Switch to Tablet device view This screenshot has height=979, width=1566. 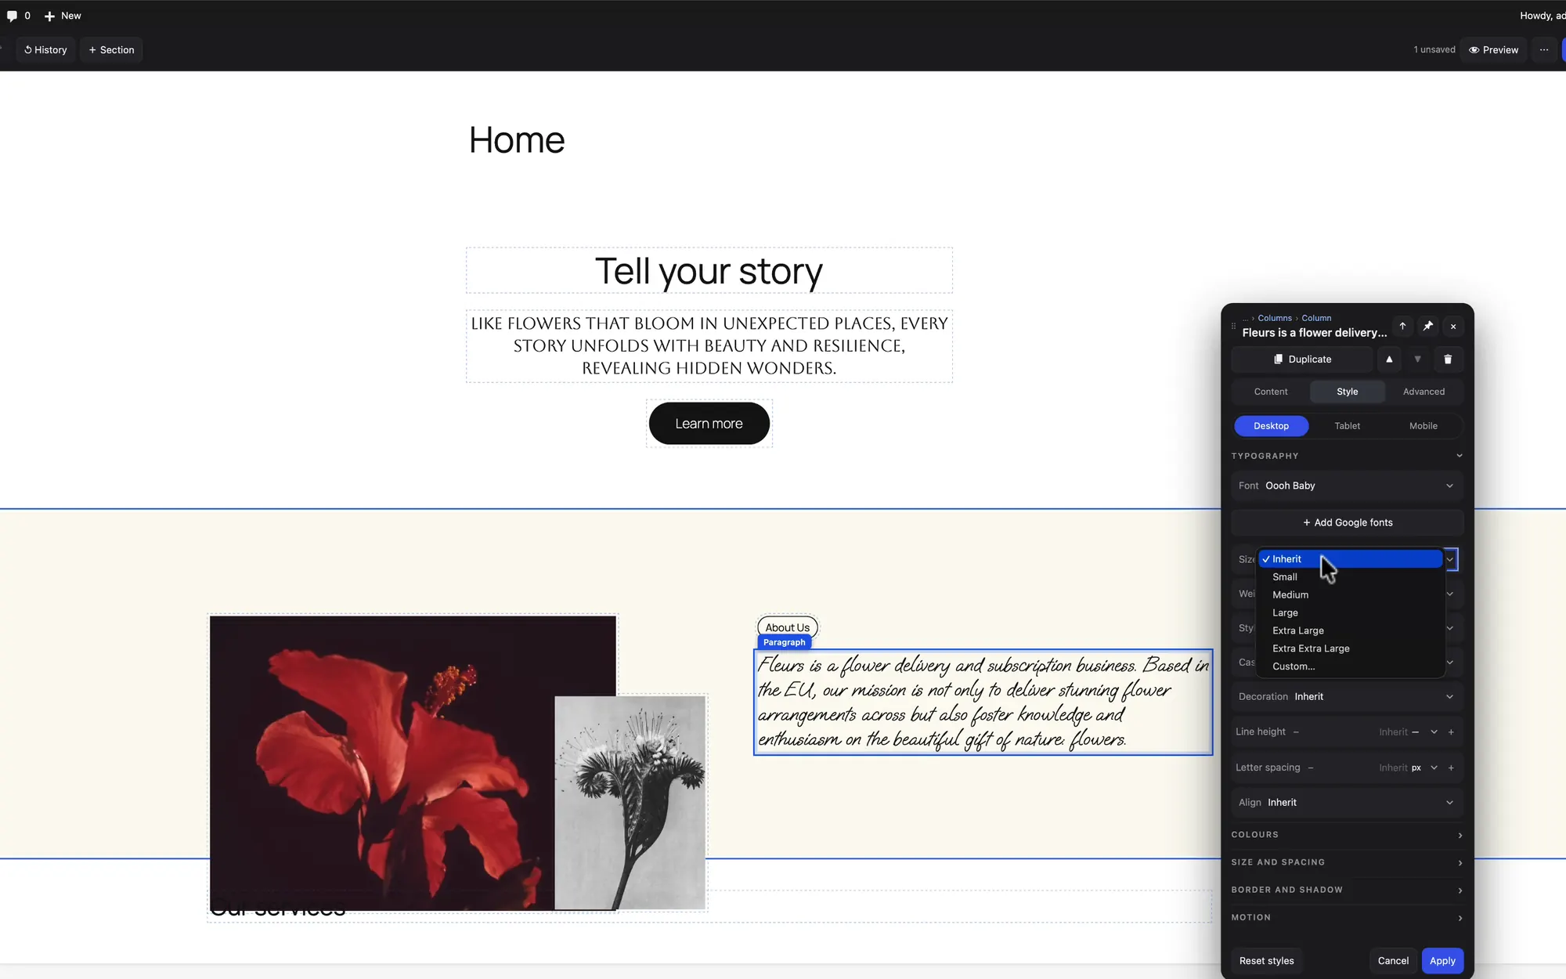pyautogui.click(x=1347, y=426)
